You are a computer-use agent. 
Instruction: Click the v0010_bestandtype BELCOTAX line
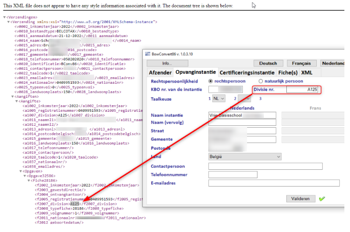click(x=67, y=31)
